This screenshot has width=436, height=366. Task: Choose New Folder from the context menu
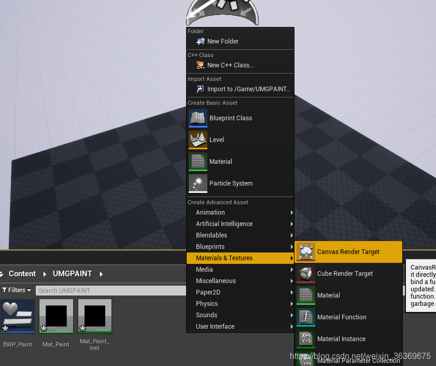240,41
